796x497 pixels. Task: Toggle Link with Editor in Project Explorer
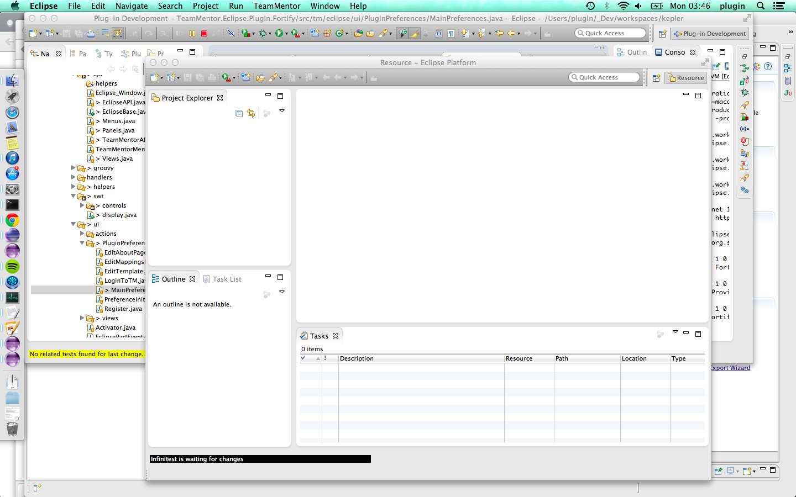(x=251, y=113)
